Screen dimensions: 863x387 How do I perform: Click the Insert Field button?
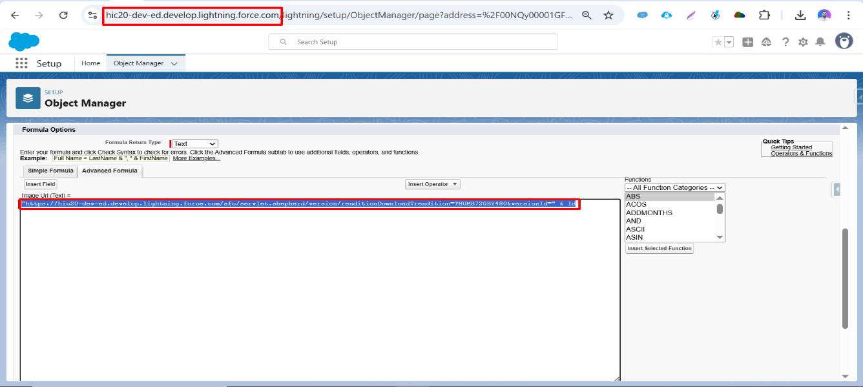(x=40, y=184)
